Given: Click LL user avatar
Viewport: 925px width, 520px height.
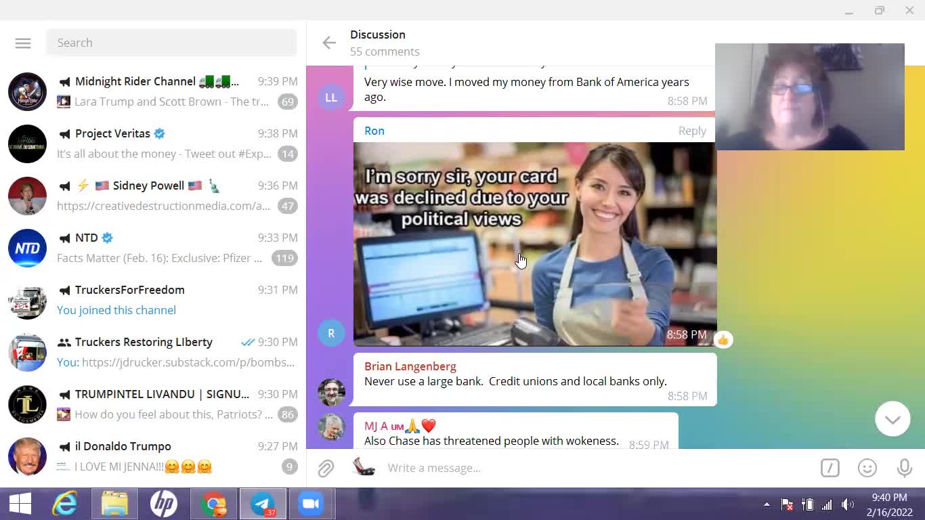Looking at the screenshot, I should pyautogui.click(x=331, y=97).
